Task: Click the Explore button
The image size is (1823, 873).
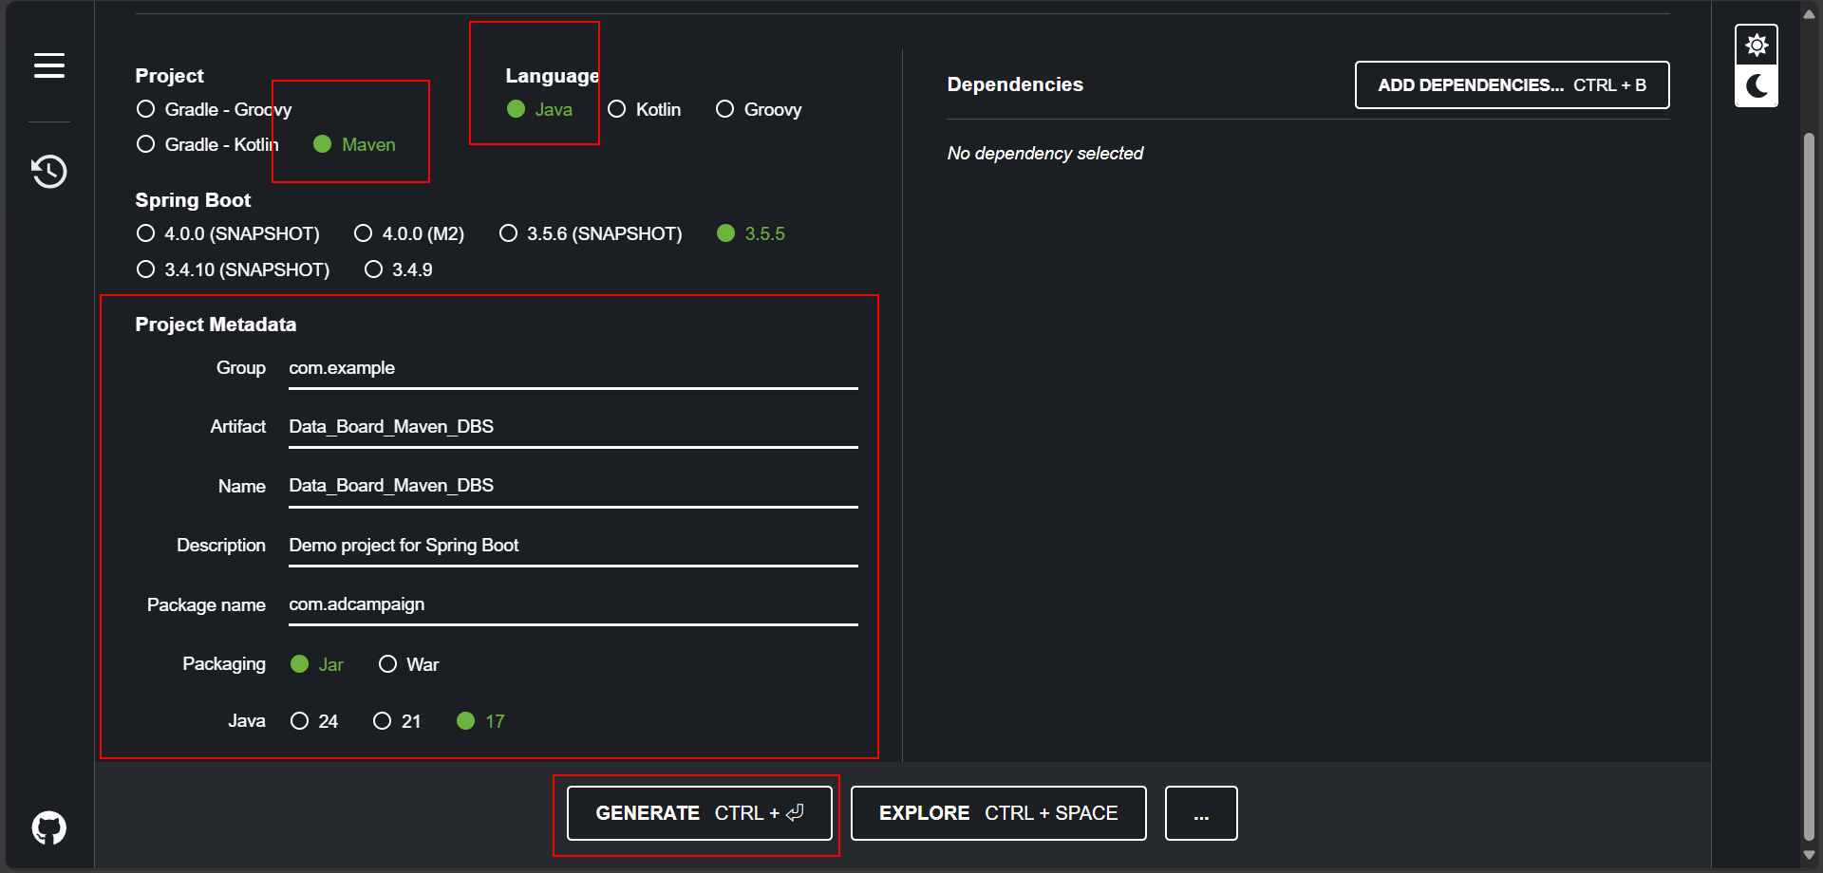Action: pos(998,813)
